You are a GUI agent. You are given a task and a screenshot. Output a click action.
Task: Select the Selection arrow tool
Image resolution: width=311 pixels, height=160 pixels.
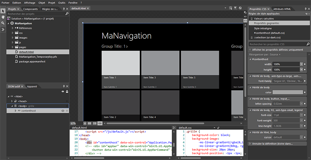tap(3, 11)
